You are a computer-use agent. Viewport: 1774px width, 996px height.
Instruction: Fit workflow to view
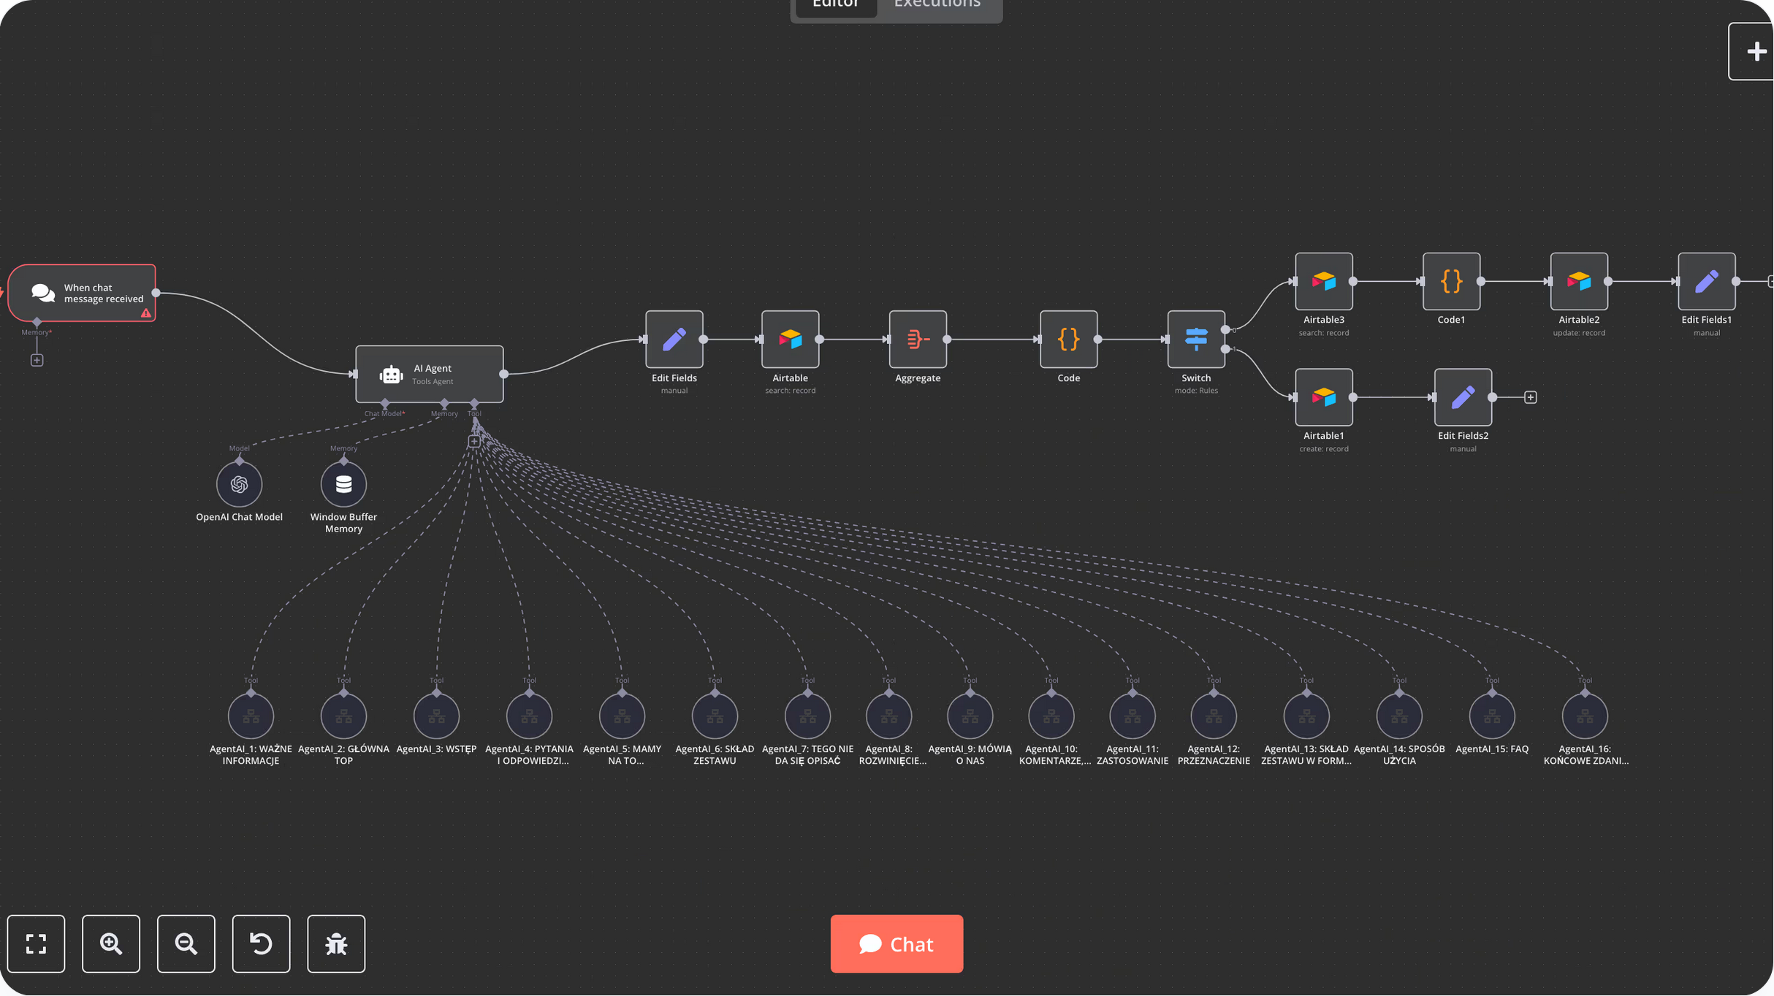36,944
